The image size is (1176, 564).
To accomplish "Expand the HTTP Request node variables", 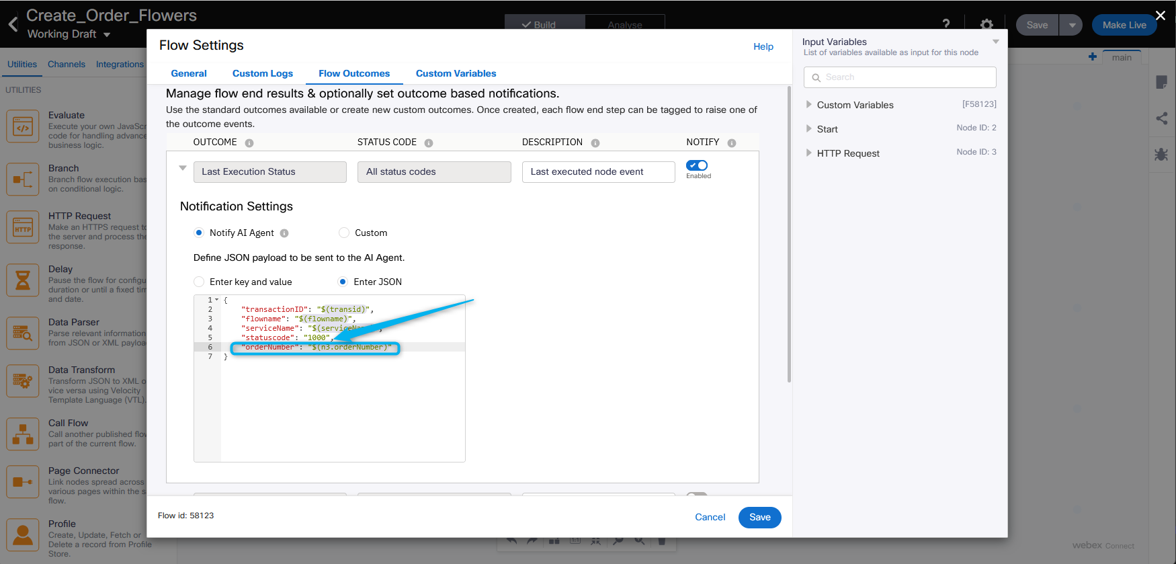I will click(809, 153).
